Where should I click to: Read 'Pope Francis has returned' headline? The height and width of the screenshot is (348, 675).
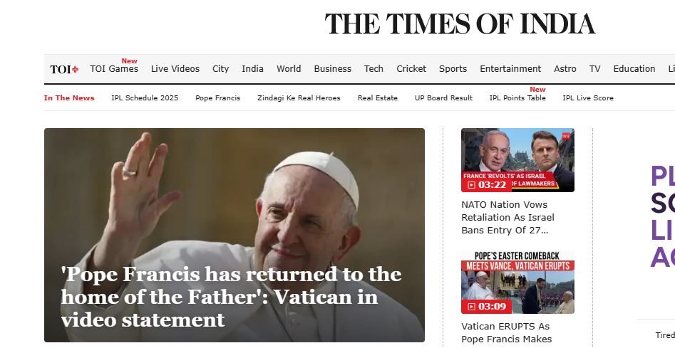tap(231, 297)
